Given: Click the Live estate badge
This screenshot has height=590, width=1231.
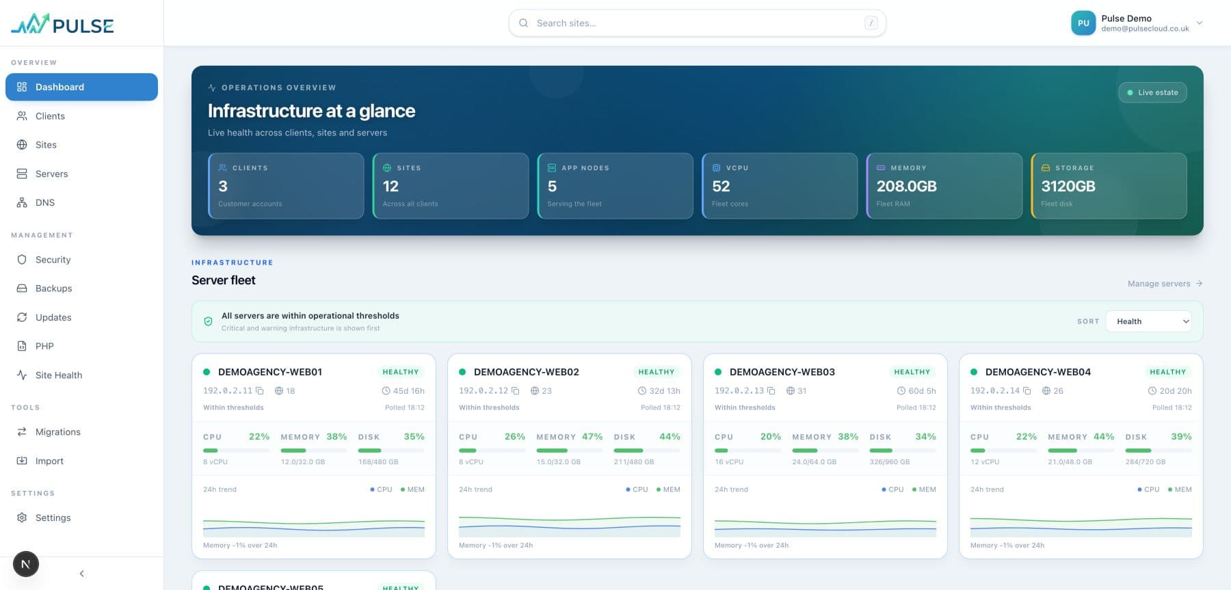Looking at the screenshot, I should tap(1152, 92).
